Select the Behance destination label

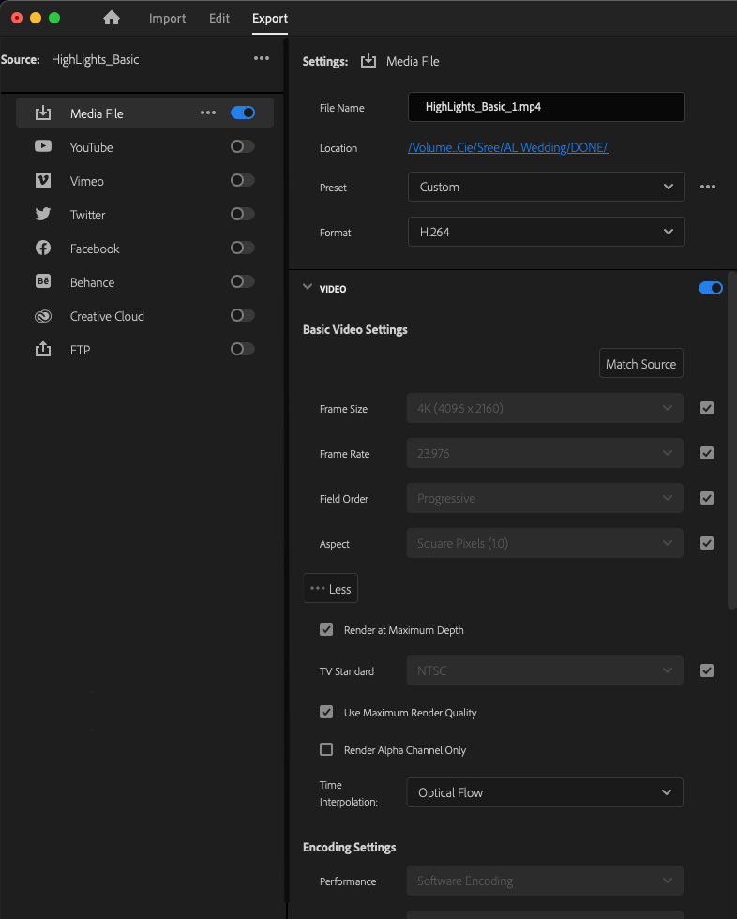[x=92, y=282]
